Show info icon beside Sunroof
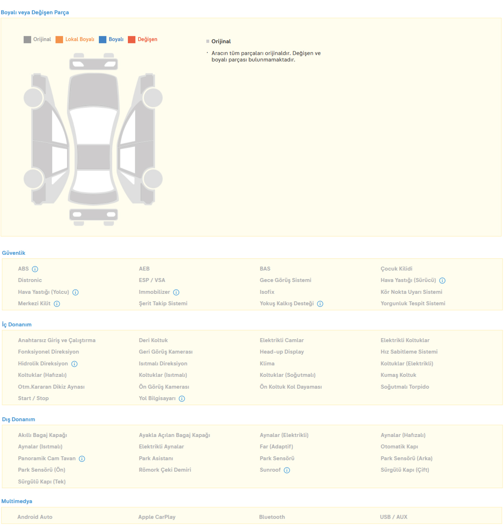This screenshot has width=504, height=525. (287, 470)
